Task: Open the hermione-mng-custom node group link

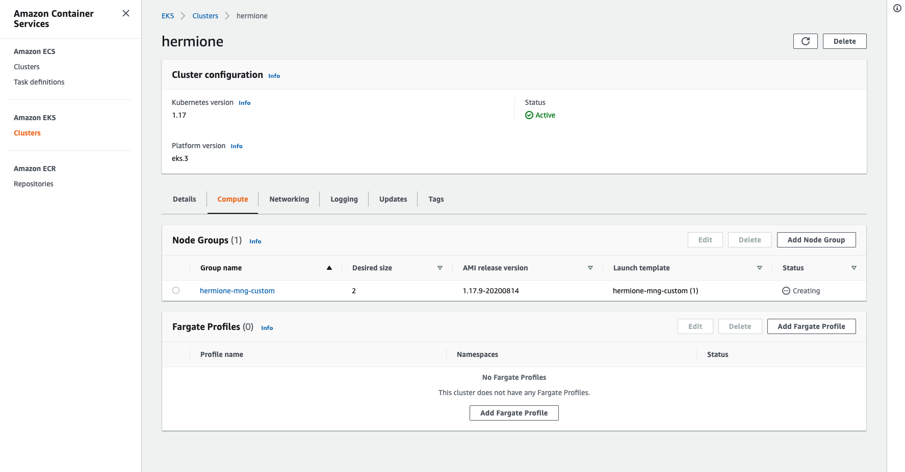Action: tap(237, 291)
